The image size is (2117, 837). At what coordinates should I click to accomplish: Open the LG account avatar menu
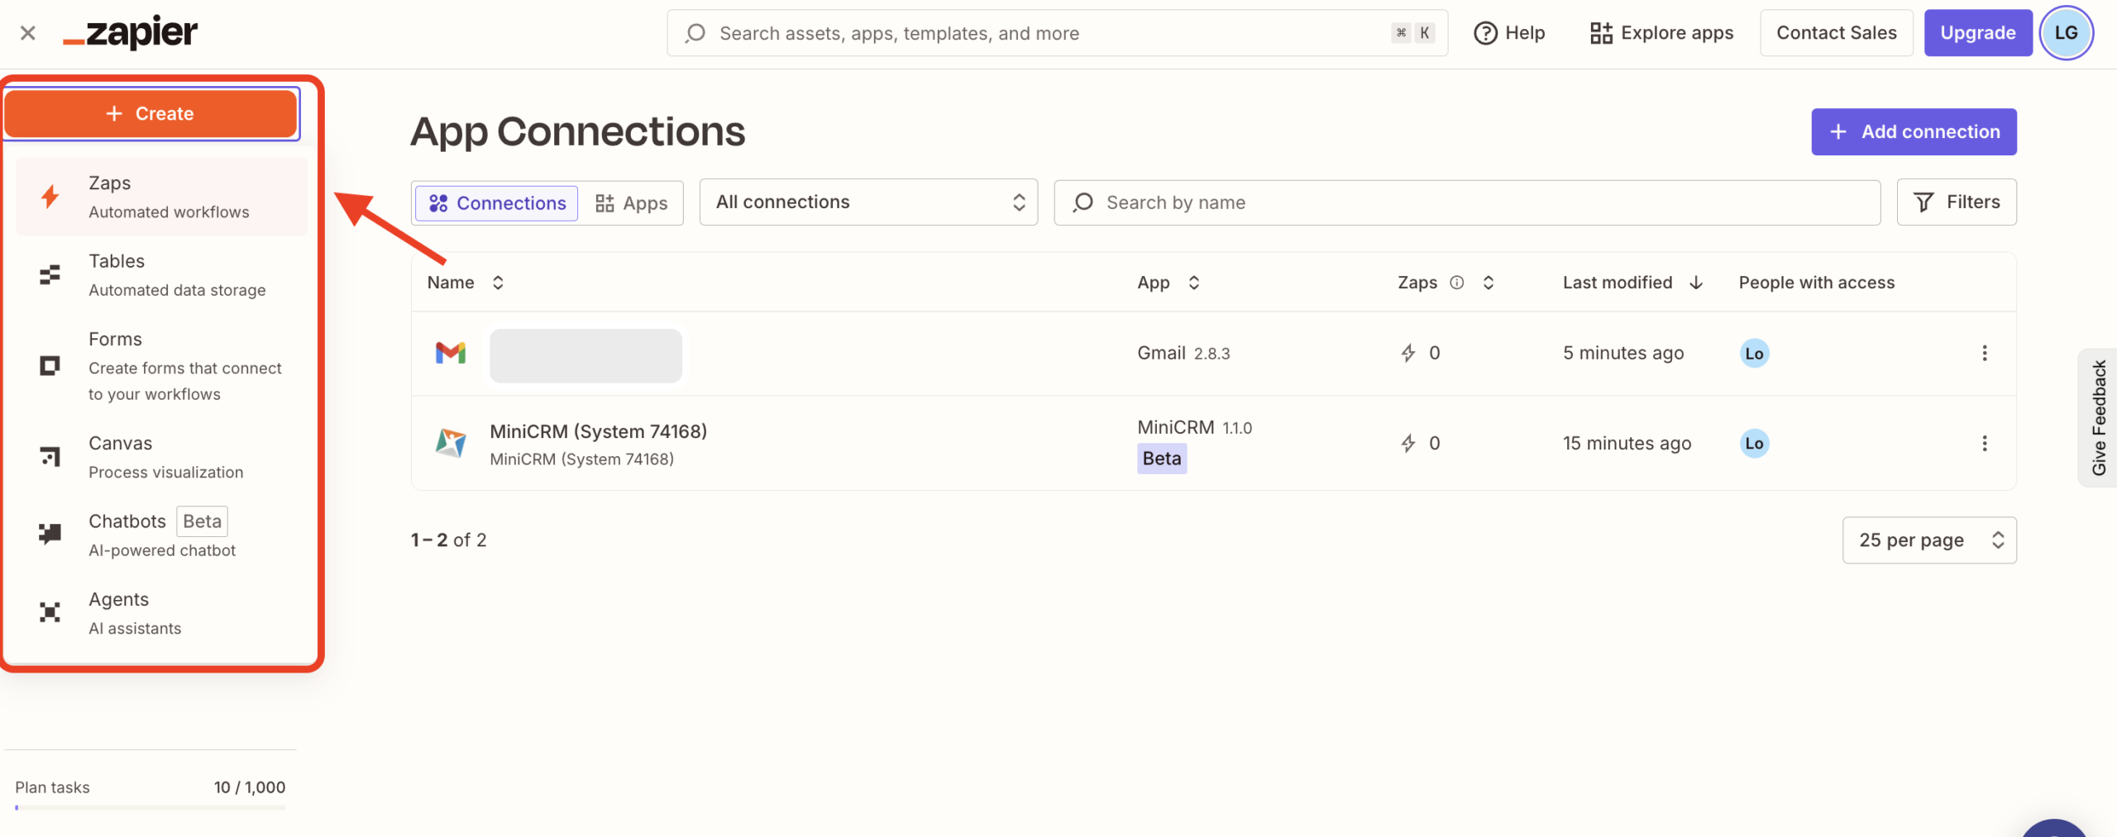(x=2066, y=33)
